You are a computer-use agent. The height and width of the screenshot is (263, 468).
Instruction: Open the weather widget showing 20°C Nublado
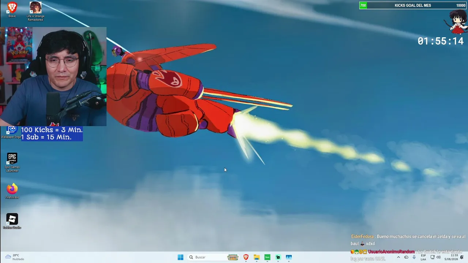pos(15,257)
